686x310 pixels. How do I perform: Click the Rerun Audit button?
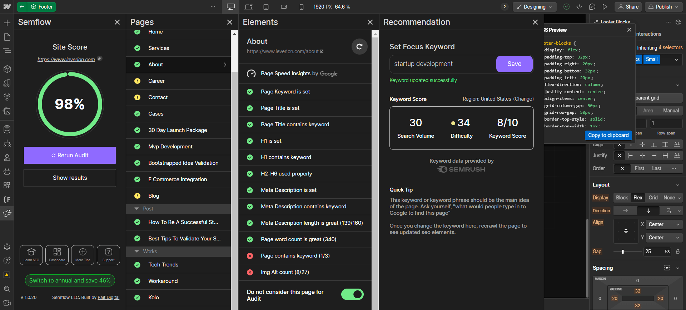[x=70, y=155]
